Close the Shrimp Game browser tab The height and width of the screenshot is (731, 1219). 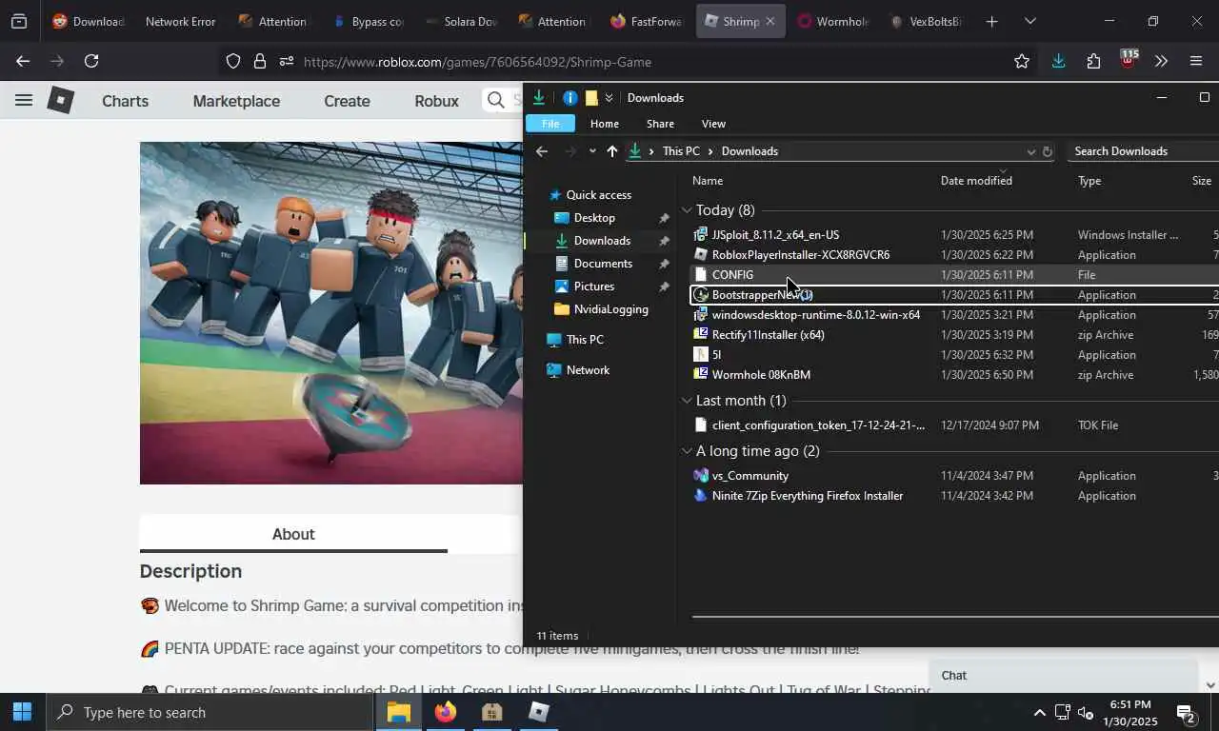point(769,21)
